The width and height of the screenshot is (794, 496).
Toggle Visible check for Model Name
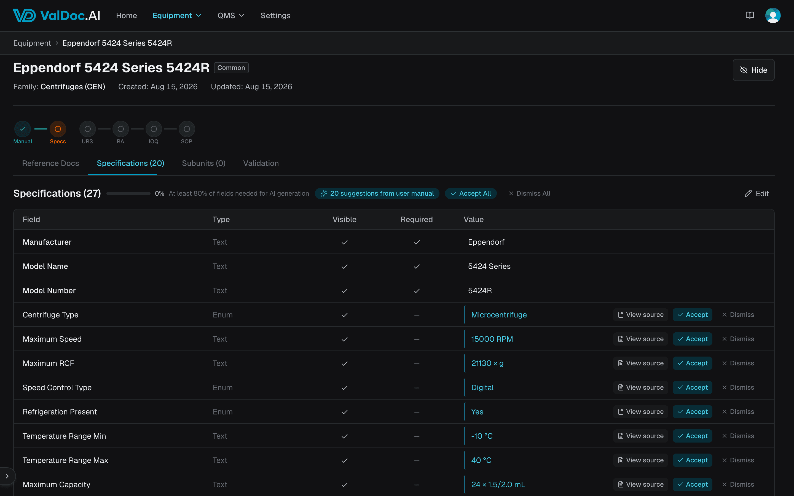click(x=344, y=266)
